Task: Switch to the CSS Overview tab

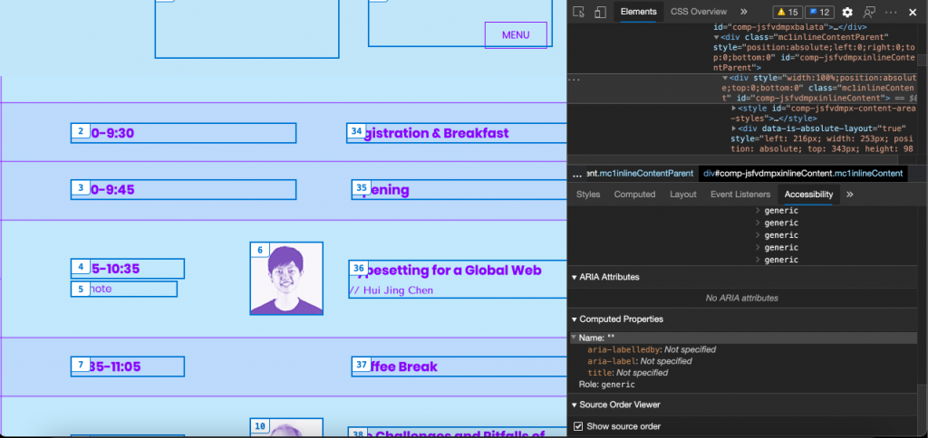Action: pos(699,12)
